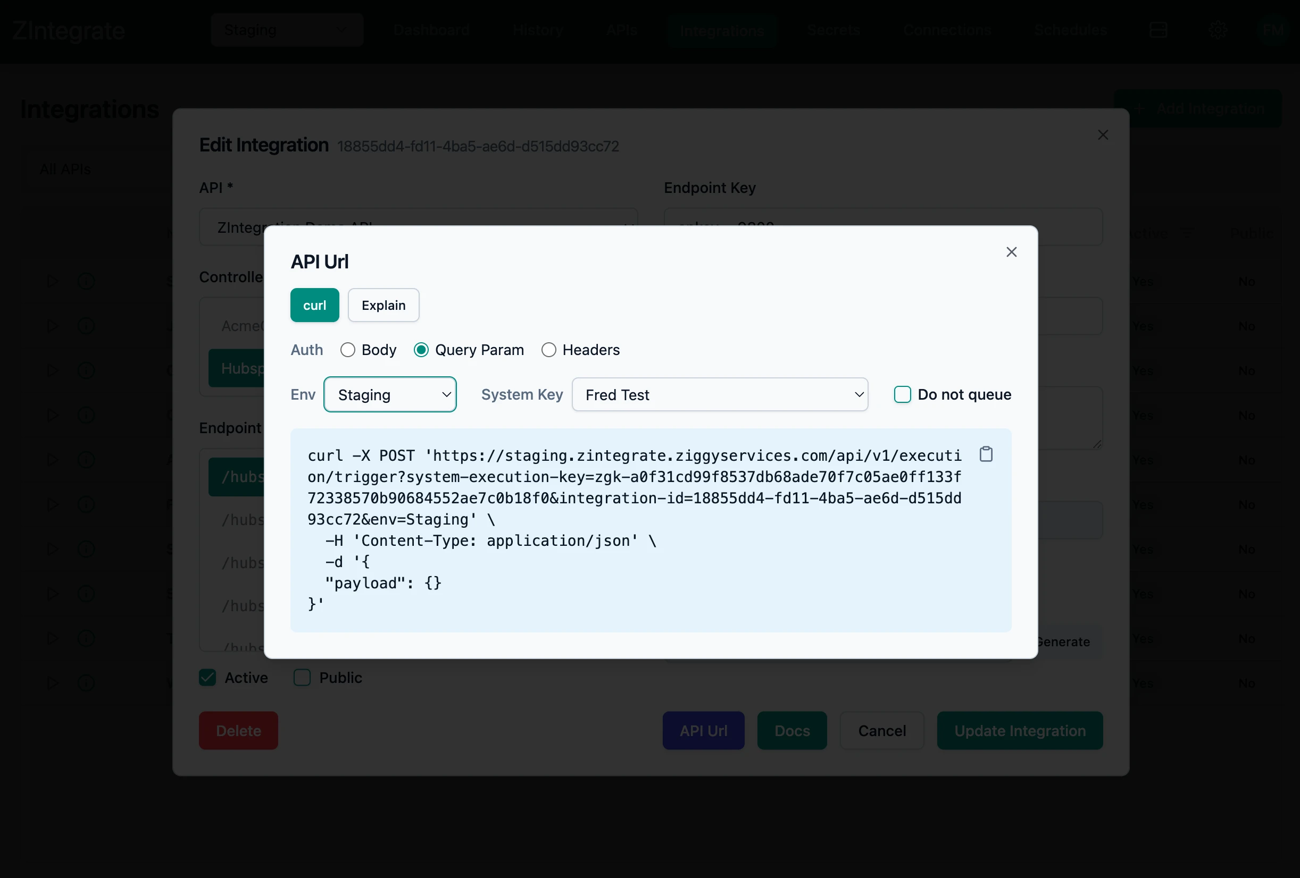Select the curl tab
This screenshot has height=878, width=1300.
click(x=314, y=305)
